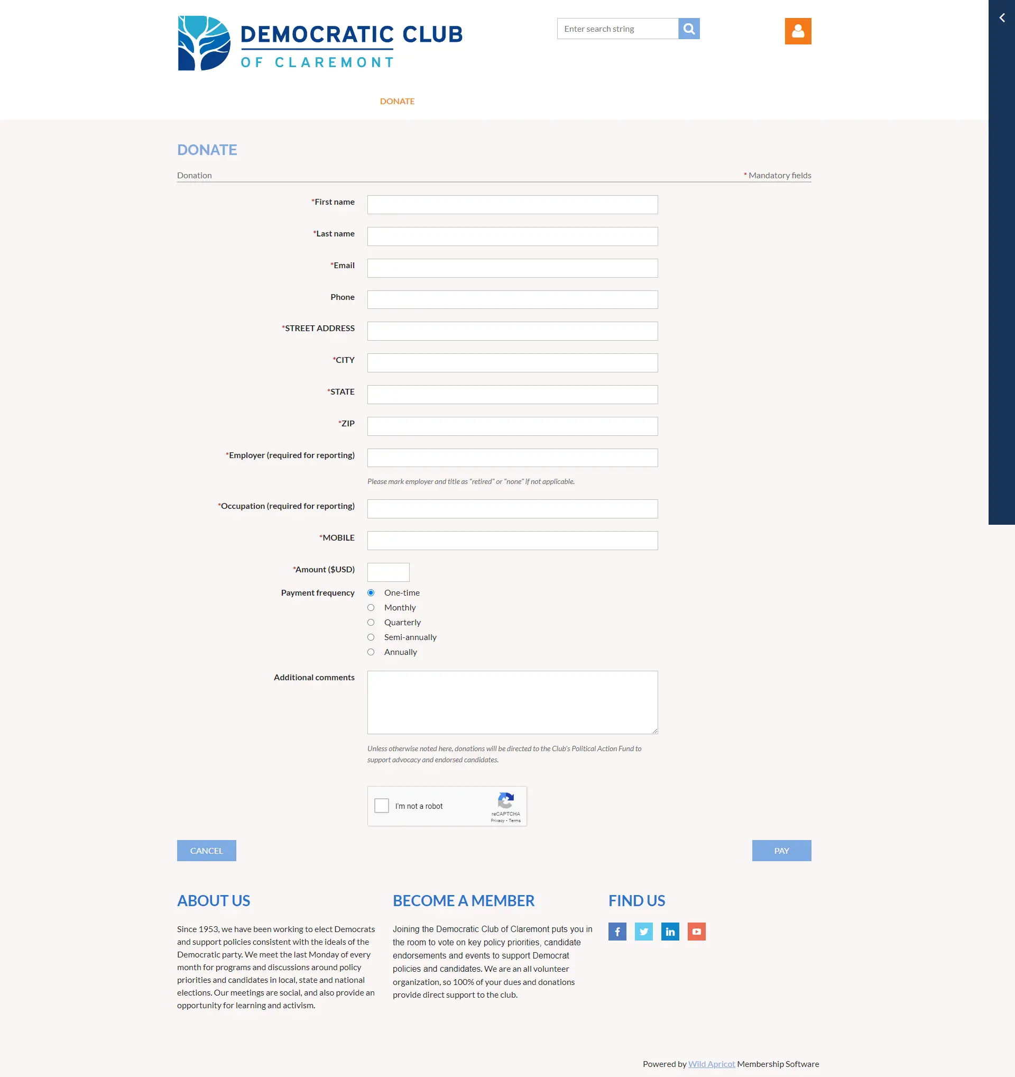
Task: Click the DONATE navigation menu item
Action: pos(397,101)
